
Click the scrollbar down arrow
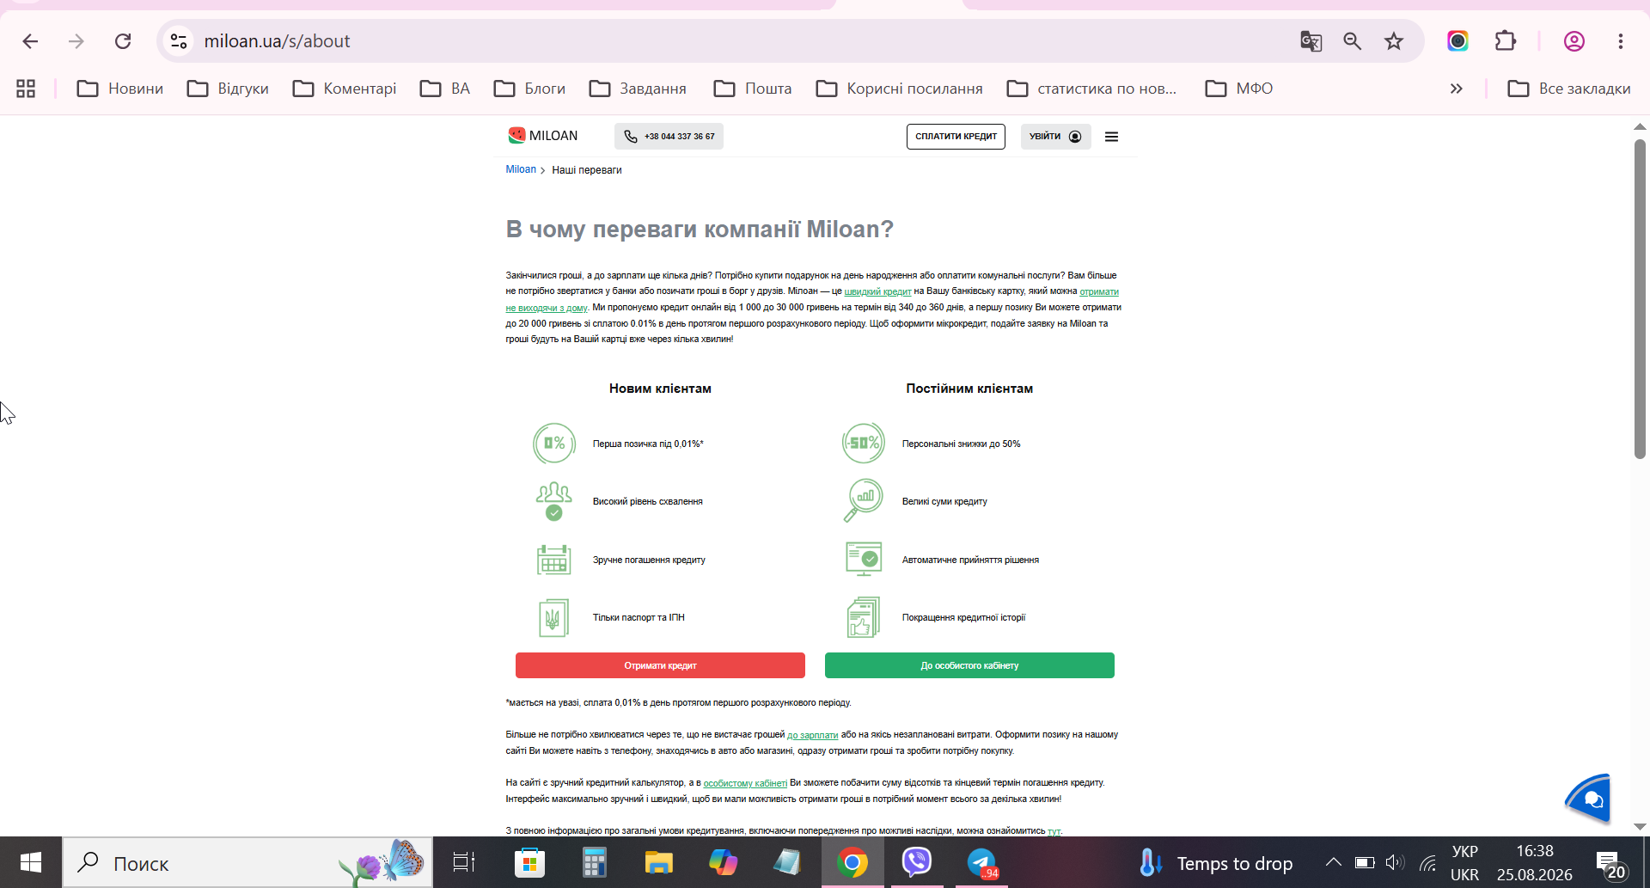[x=1640, y=827]
